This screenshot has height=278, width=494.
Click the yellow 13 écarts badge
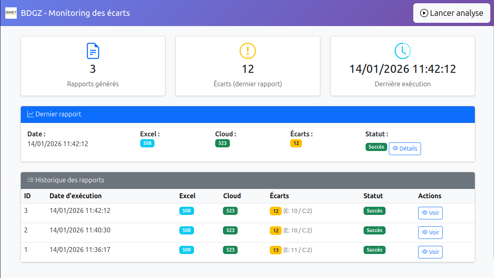pyautogui.click(x=276, y=250)
